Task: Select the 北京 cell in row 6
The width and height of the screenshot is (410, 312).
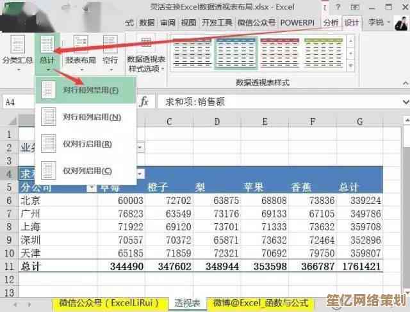Action: pos(31,200)
